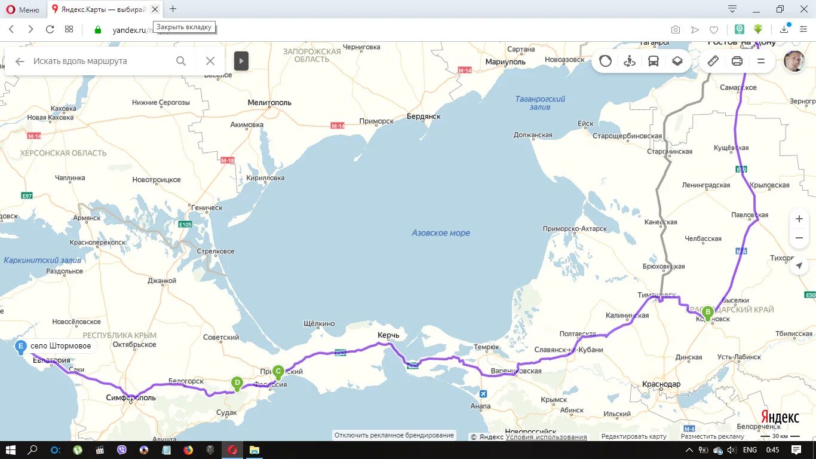Screen dimensions: 816x459
Task: Switch ENG input language
Action: [x=750, y=450]
